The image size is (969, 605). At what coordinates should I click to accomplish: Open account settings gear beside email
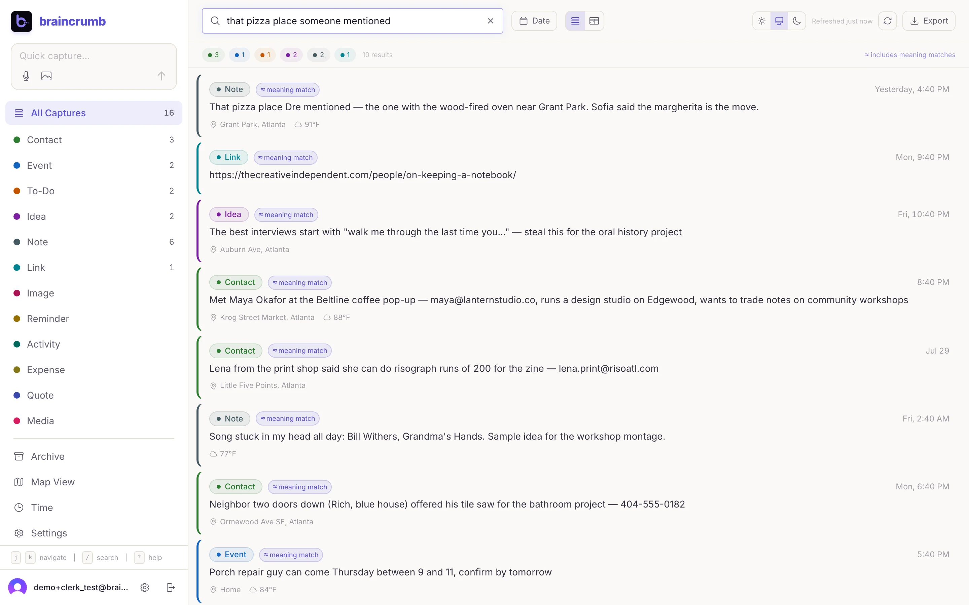point(145,587)
